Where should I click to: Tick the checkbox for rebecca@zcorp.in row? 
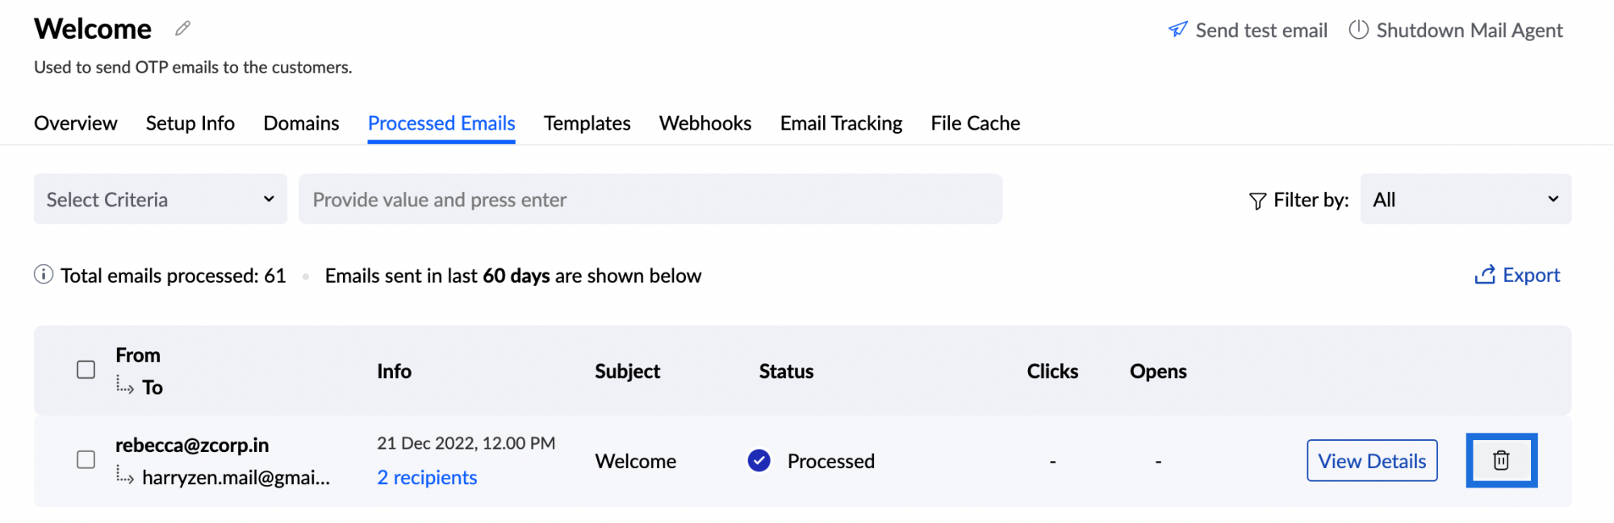tap(86, 459)
